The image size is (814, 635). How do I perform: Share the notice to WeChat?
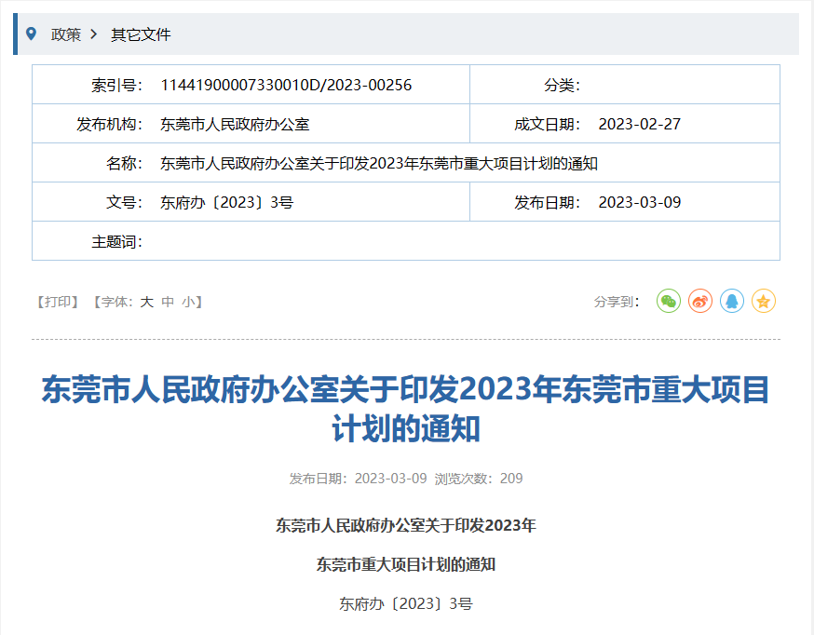coord(669,301)
